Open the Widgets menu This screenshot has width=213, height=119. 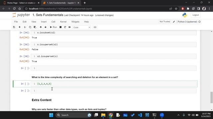[x=75, y=22]
